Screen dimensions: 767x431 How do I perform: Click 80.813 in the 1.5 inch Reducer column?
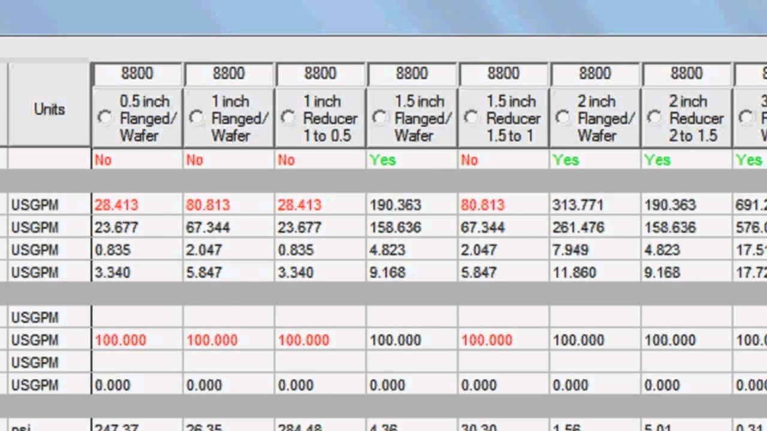coord(483,205)
